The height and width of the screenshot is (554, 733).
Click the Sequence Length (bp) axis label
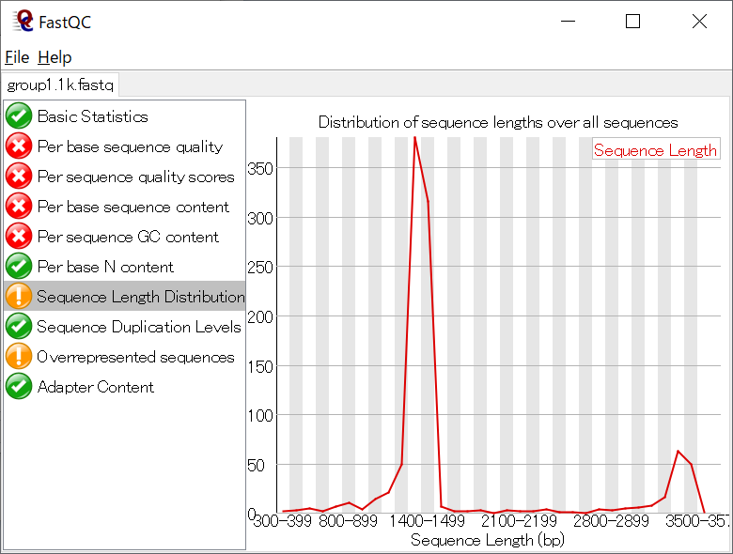488,540
